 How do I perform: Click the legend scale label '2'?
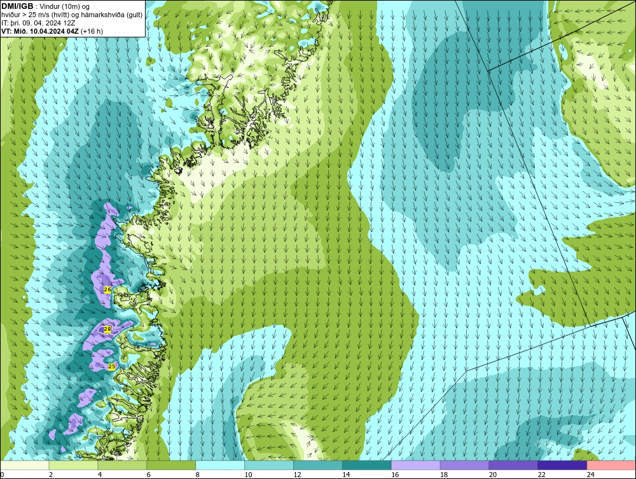51,475
